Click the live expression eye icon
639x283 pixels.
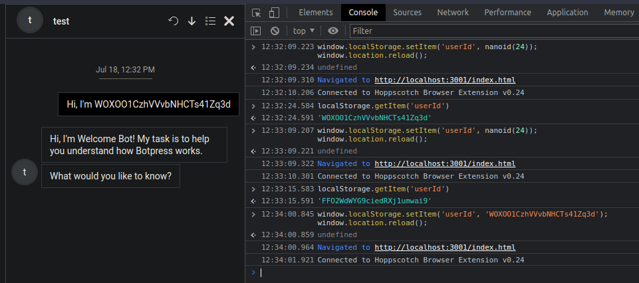click(333, 31)
